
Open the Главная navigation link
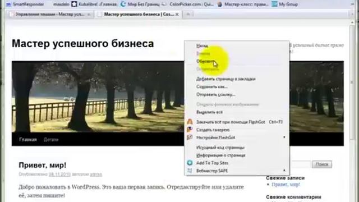[27, 140]
